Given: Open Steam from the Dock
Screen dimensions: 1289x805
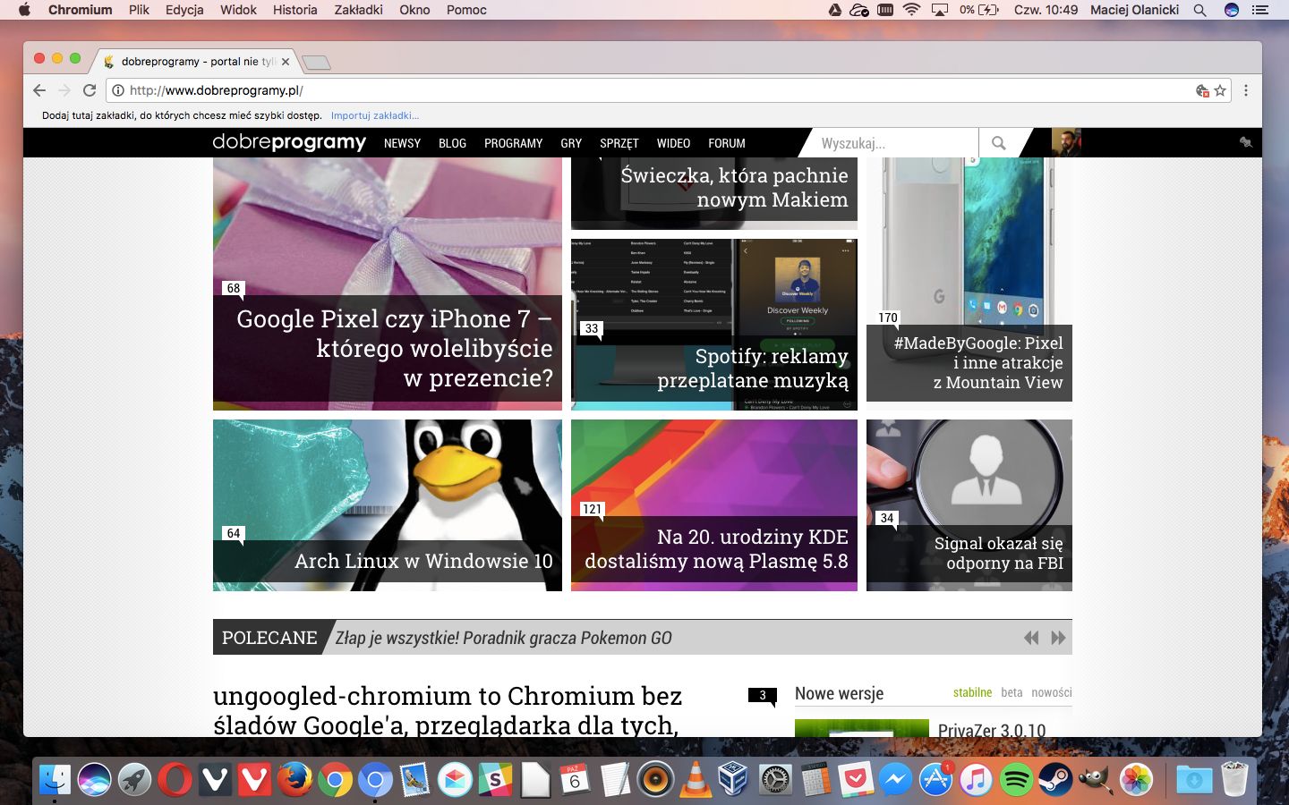Looking at the screenshot, I should click(x=1056, y=780).
